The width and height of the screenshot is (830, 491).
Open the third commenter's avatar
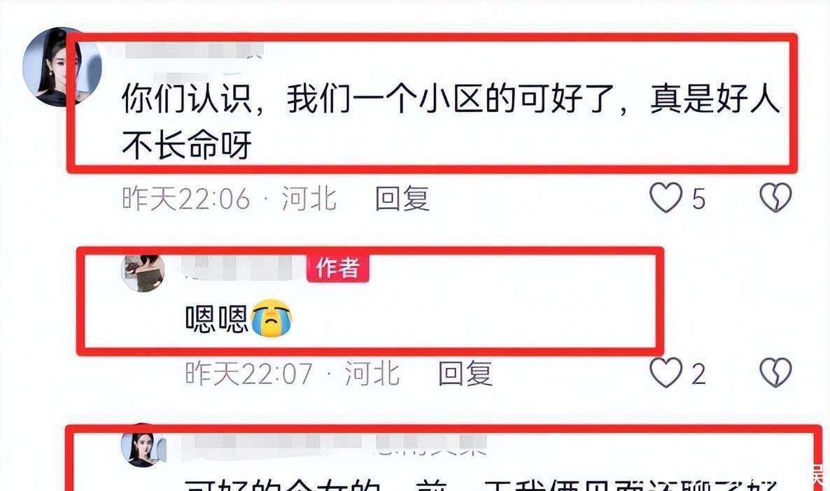click(x=142, y=447)
